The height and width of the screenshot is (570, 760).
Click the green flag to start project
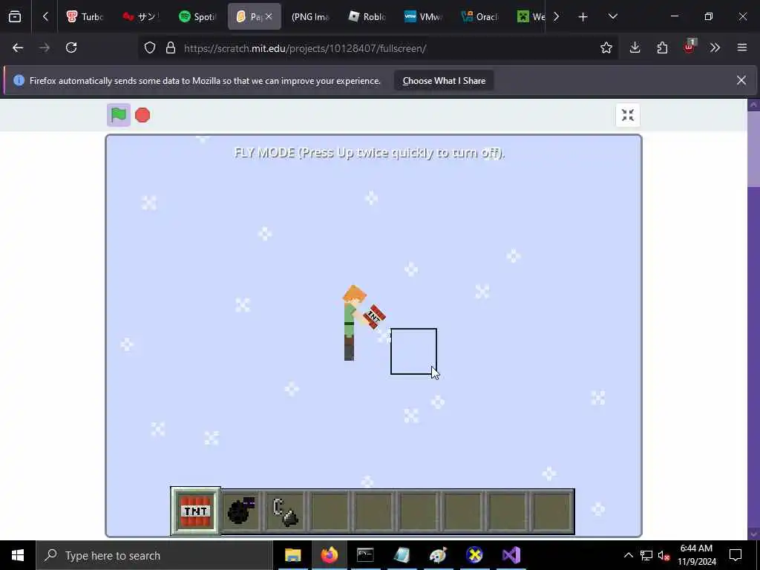point(118,115)
